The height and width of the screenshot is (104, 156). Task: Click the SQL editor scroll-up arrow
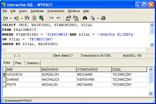(x=152, y=25)
